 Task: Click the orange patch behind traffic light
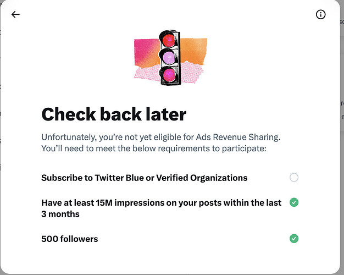(193, 51)
